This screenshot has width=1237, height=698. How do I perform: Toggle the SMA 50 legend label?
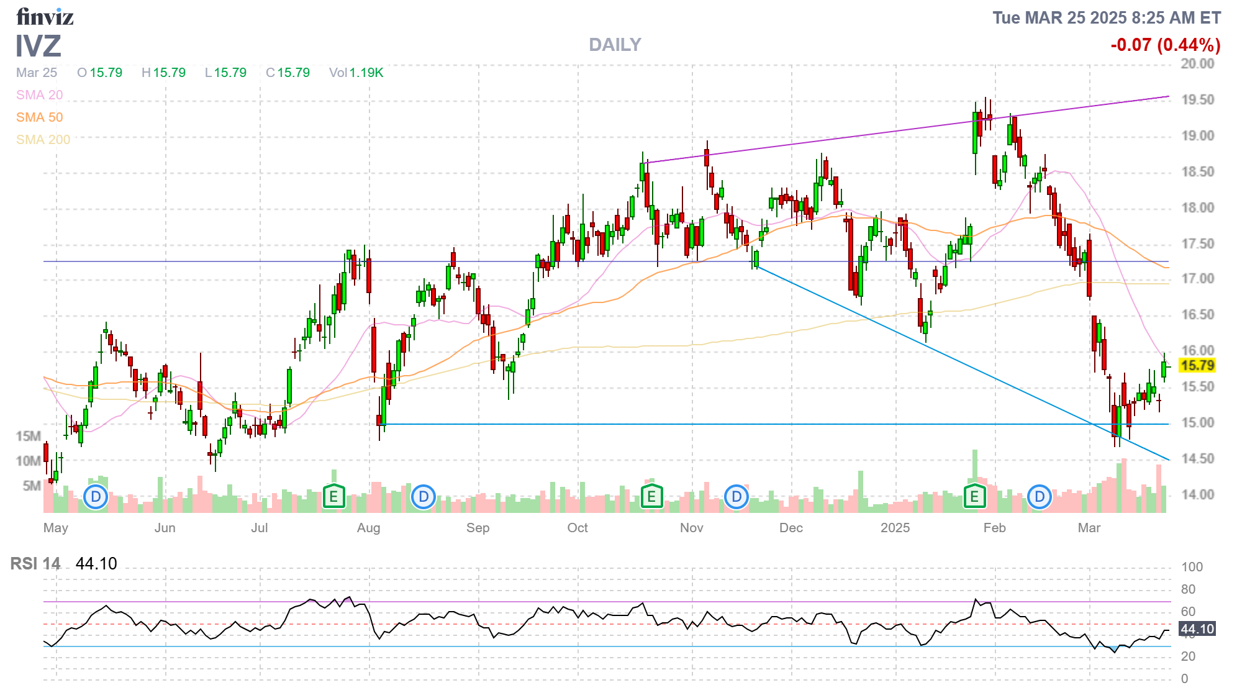click(x=39, y=117)
